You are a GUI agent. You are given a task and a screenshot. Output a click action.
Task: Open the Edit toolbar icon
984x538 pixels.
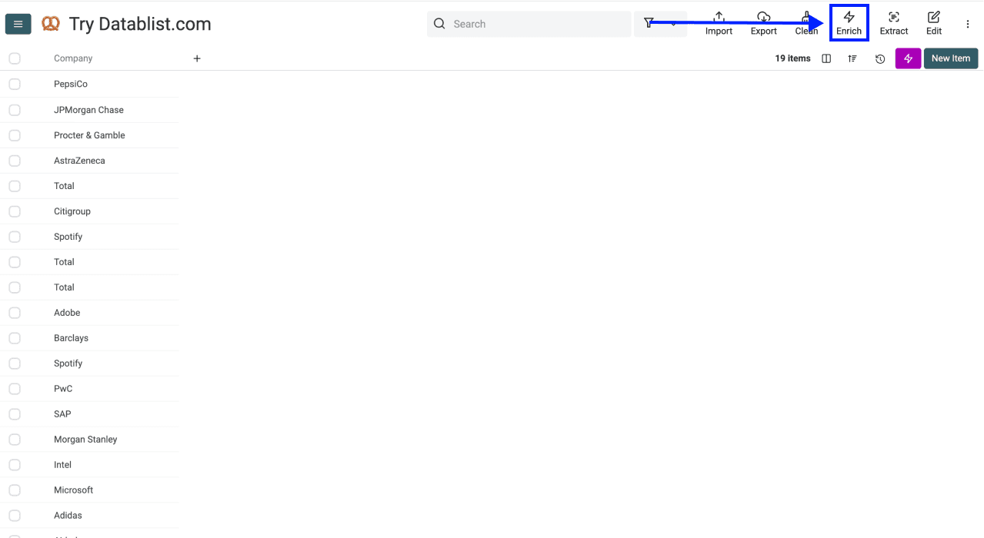pyautogui.click(x=933, y=22)
